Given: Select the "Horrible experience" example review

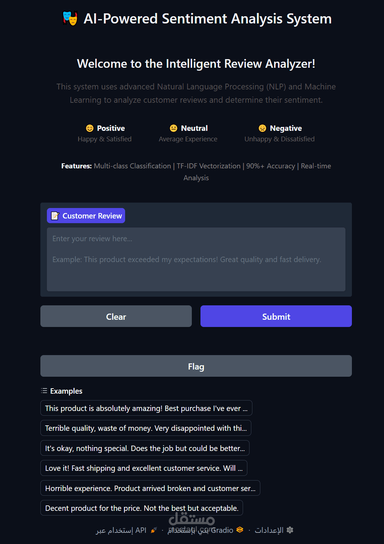Looking at the screenshot, I should pyautogui.click(x=150, y=488).
